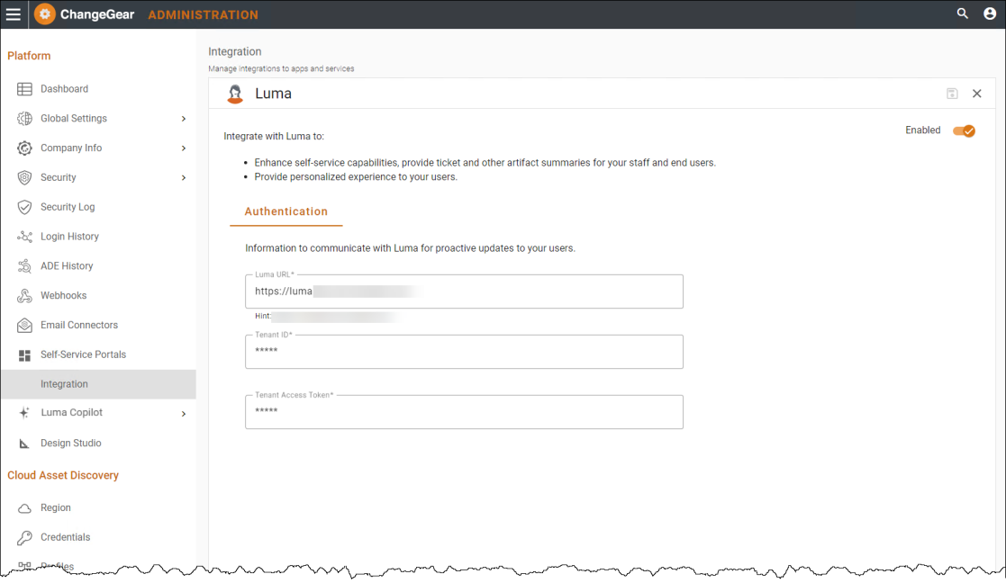The height and width of the screenshot is (583, 1006).
Task: Expand the Luma Copilot submenu
Action: (x=184, y=414)
